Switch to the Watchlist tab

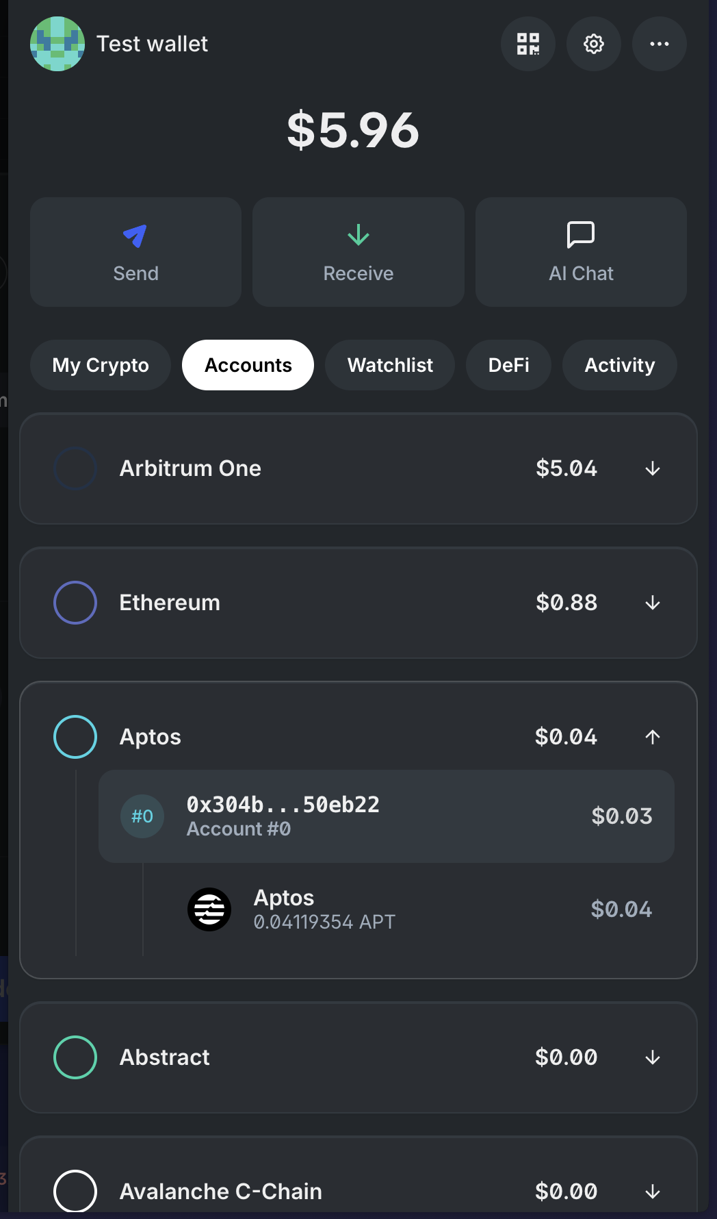click(x=390, y=365)
